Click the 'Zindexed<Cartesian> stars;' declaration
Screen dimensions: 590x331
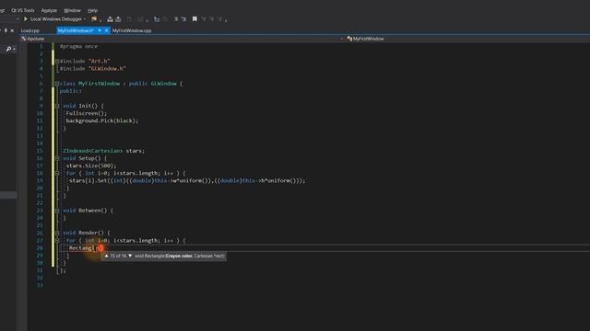point(104,151)
